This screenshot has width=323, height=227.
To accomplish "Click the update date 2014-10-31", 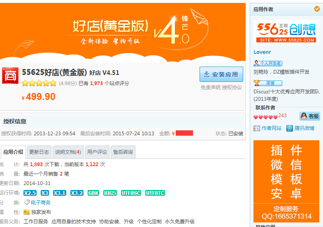I will click(37, 183).
